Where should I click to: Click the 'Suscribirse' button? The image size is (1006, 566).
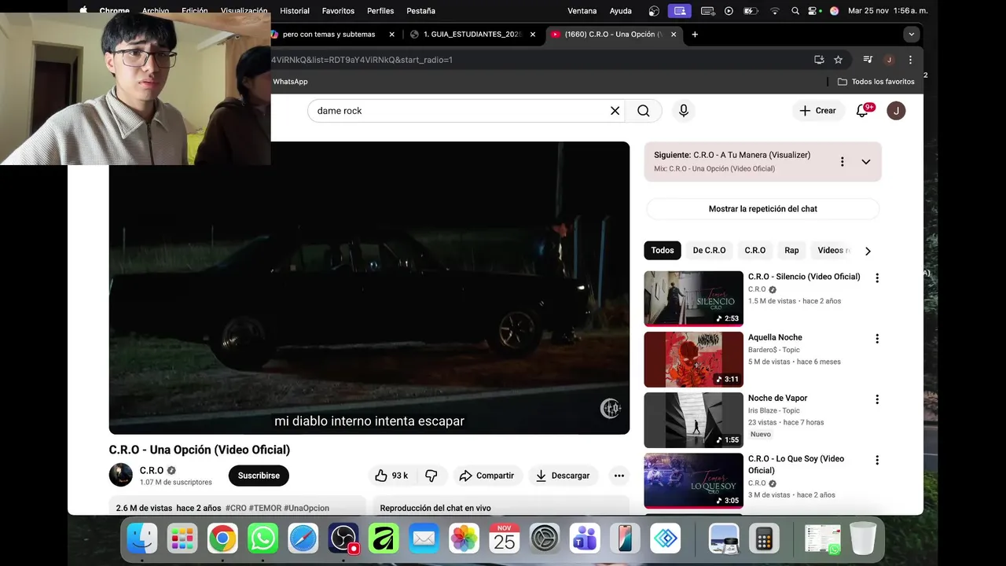[259, 476]
